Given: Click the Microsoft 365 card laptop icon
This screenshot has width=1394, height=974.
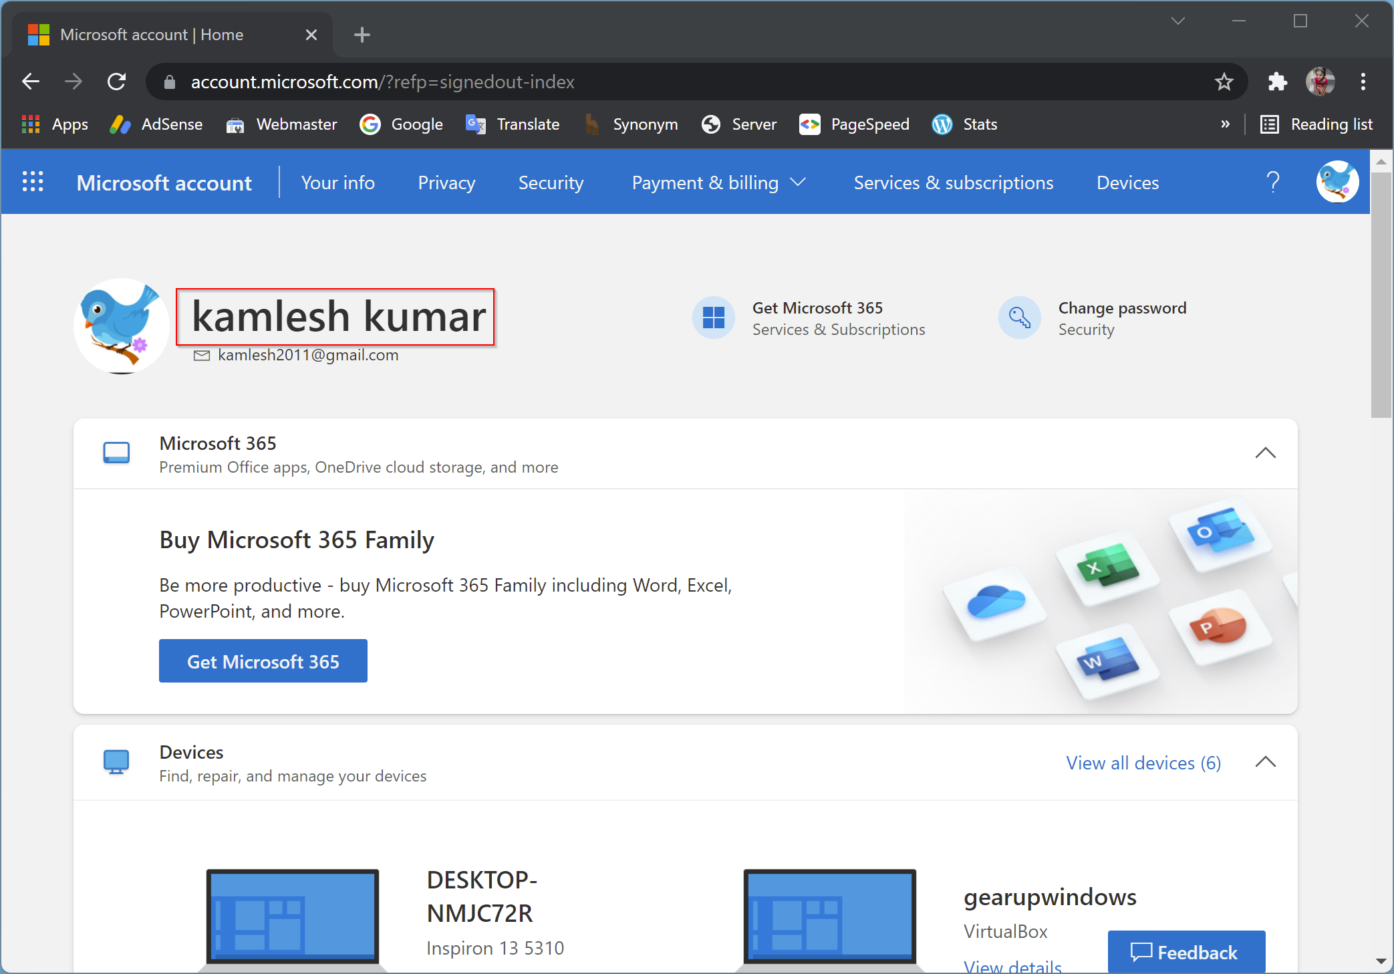Looking at the screenshot, I should 116,453.
